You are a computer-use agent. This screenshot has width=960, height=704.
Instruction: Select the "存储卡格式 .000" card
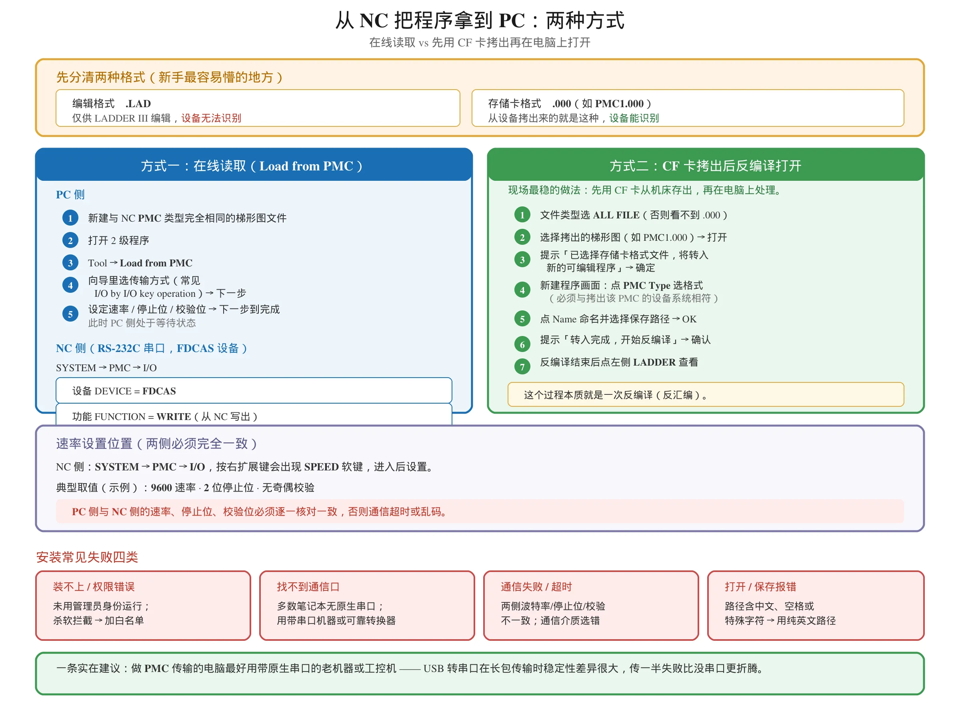tap(688, 108)
